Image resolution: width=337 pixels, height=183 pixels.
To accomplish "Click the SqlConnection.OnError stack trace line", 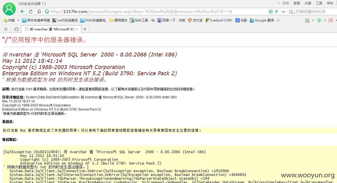I will click(119, 171).
